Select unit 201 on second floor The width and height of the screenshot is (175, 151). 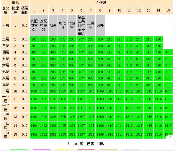(34, 39)
